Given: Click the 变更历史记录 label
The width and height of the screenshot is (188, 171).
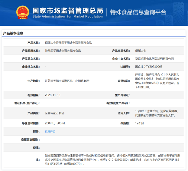Looking at the screenshot, I should coord(31,140).
